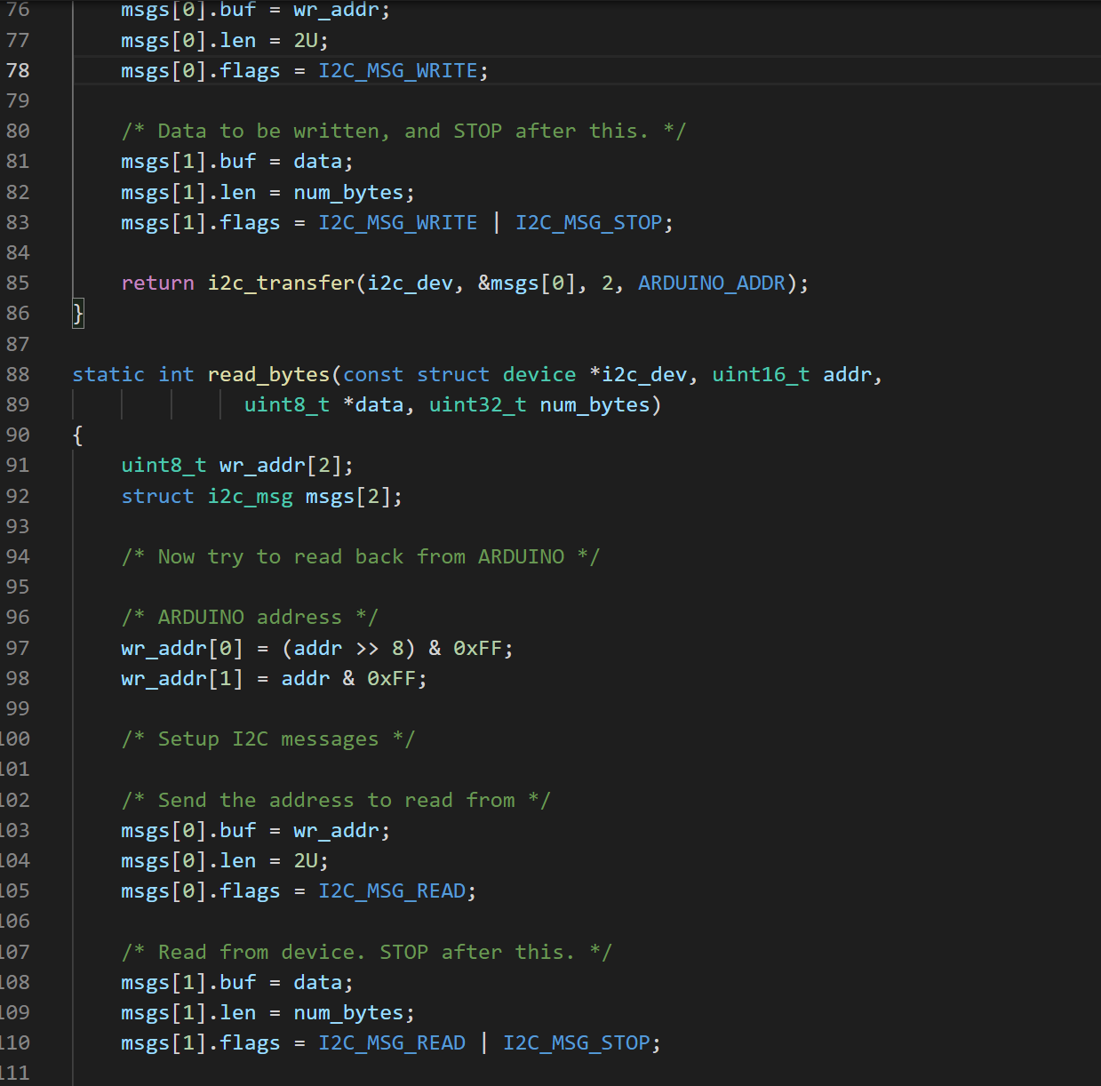The image size is (1101, 1086).
Task: Click uint8_t type on line 89
Action: [287, 404]
